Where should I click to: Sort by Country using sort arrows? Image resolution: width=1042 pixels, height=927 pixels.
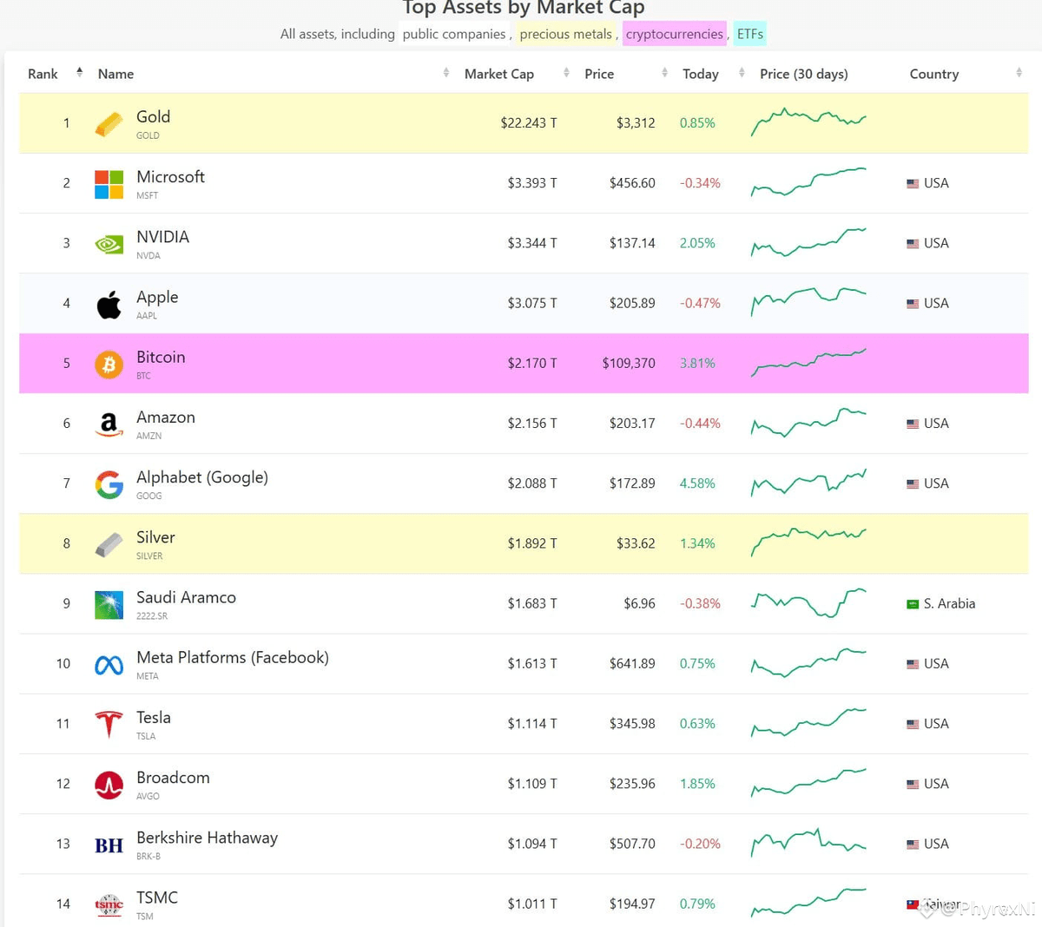(1019, 73)
